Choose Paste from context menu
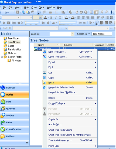Screen dimensions: 116x149 (70, 83)
